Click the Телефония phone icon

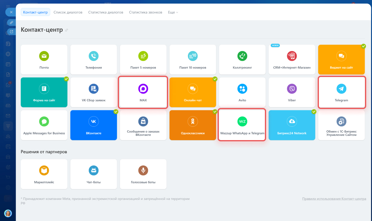click(x=93, y=56)
